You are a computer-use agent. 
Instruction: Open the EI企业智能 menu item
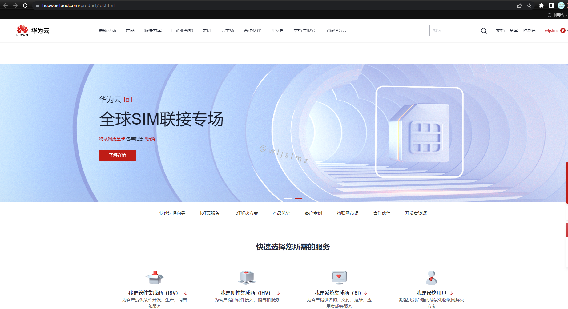pos(182,30)
